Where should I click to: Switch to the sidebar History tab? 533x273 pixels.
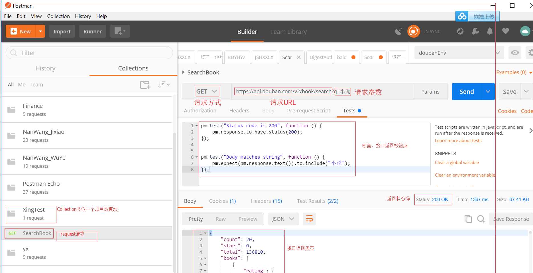pyautogui.click(x=45, y=68)
